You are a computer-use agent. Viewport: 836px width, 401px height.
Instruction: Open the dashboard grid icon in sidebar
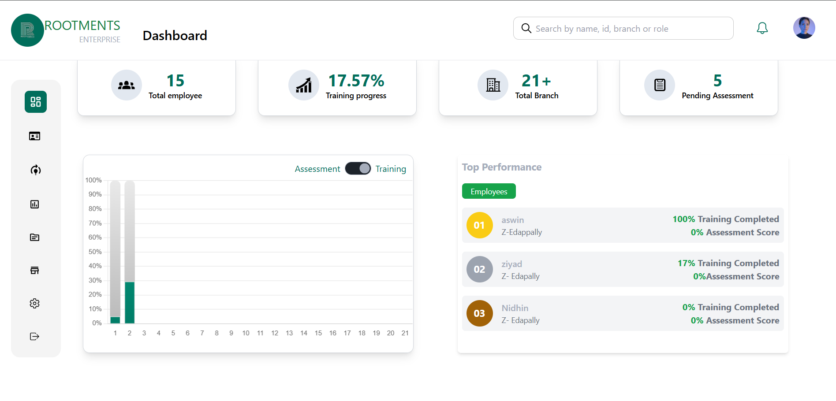tap(36, 102)
